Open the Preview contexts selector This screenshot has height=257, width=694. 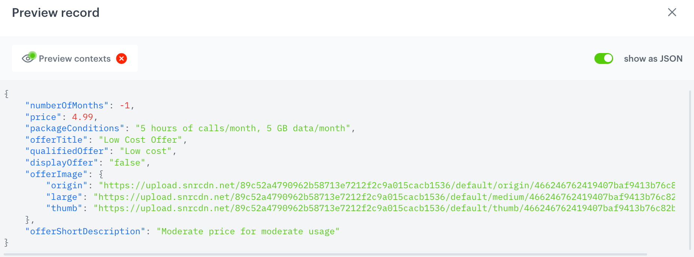74,58
